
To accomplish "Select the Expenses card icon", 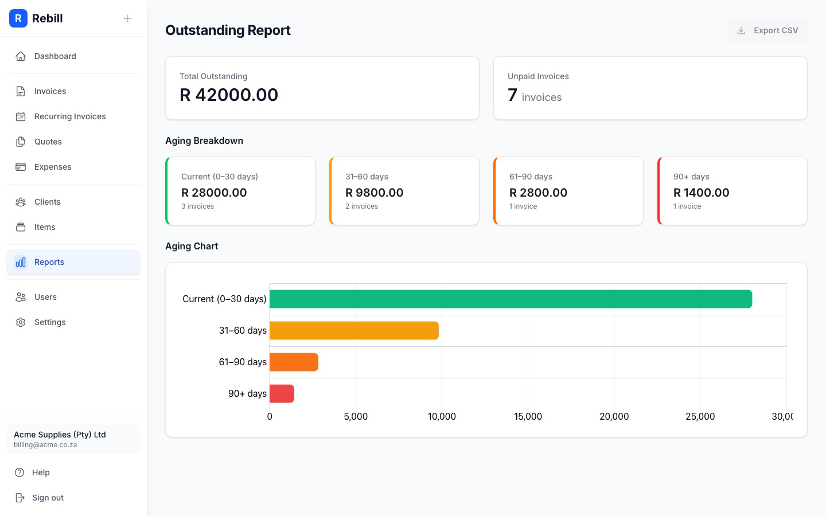I will tap(21, 167).
